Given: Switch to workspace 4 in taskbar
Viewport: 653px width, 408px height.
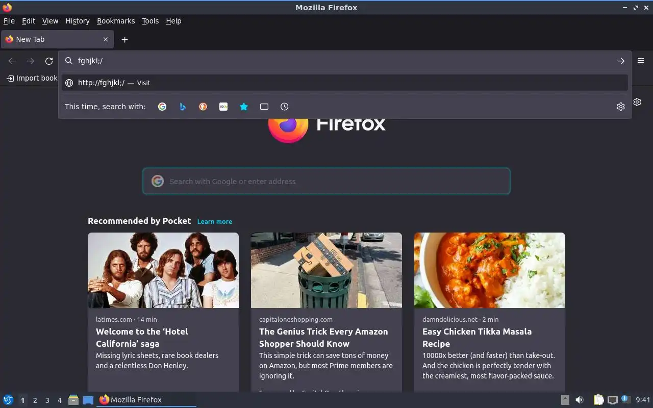Looking at the screenshot, I should 60,400.
